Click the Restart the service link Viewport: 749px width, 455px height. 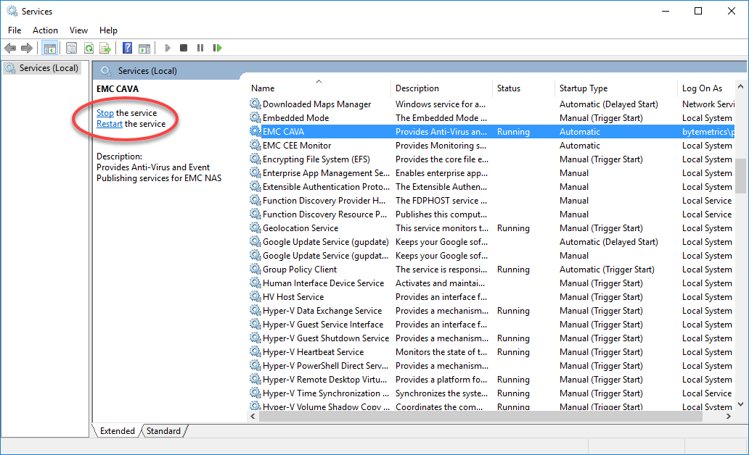coord(109,123)
